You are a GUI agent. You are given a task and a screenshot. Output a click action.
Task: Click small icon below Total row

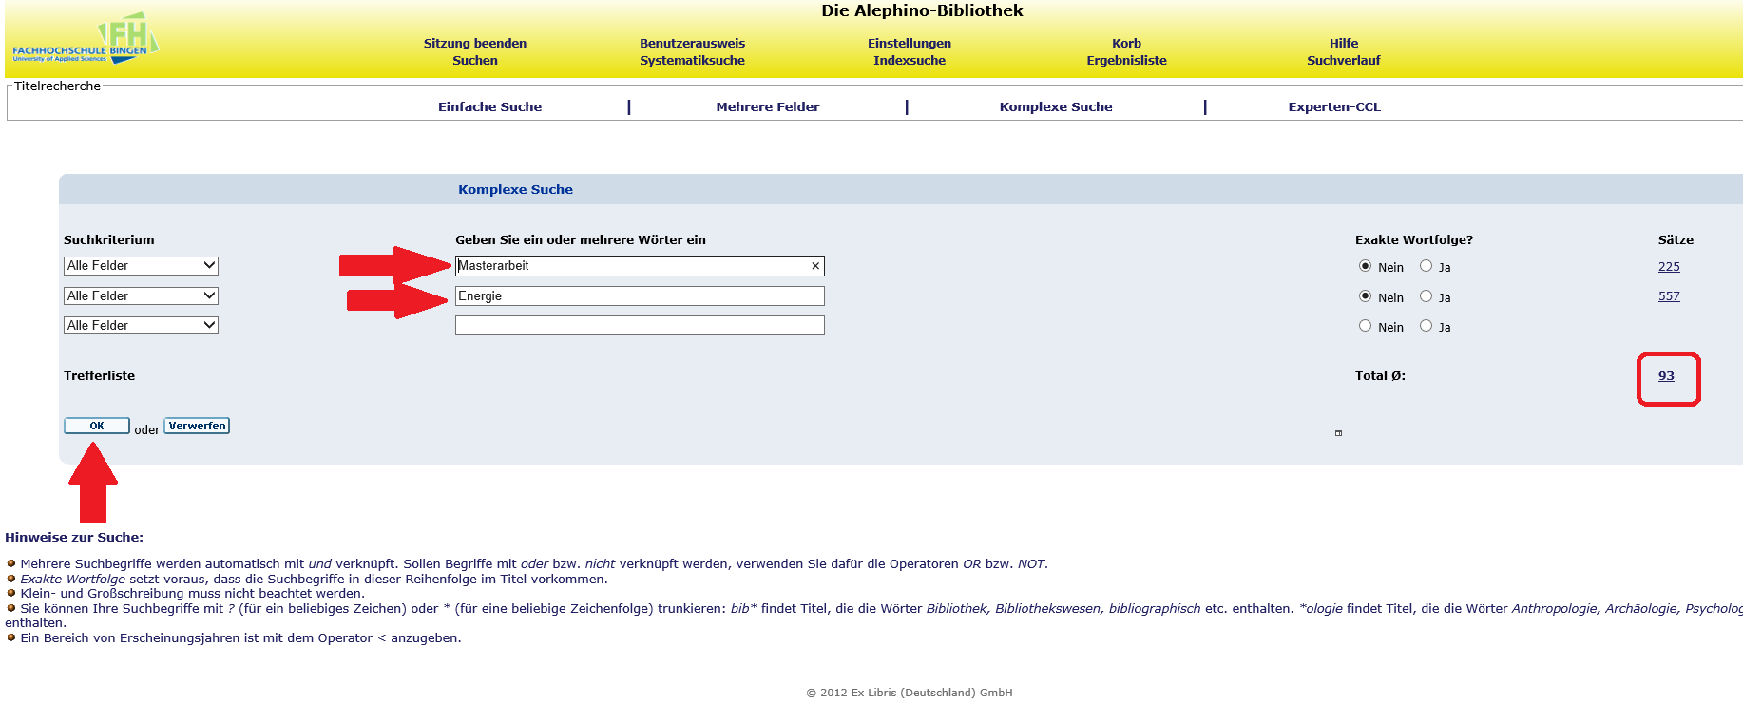tap(1338, 433)
